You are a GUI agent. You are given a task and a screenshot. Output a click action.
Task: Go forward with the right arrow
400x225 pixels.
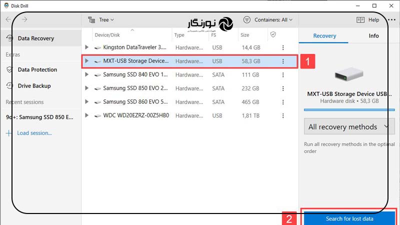point(24,19)
